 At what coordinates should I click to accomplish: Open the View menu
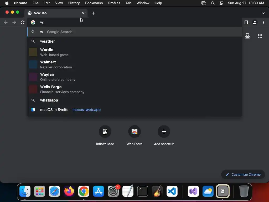click(x=59, y=3)
